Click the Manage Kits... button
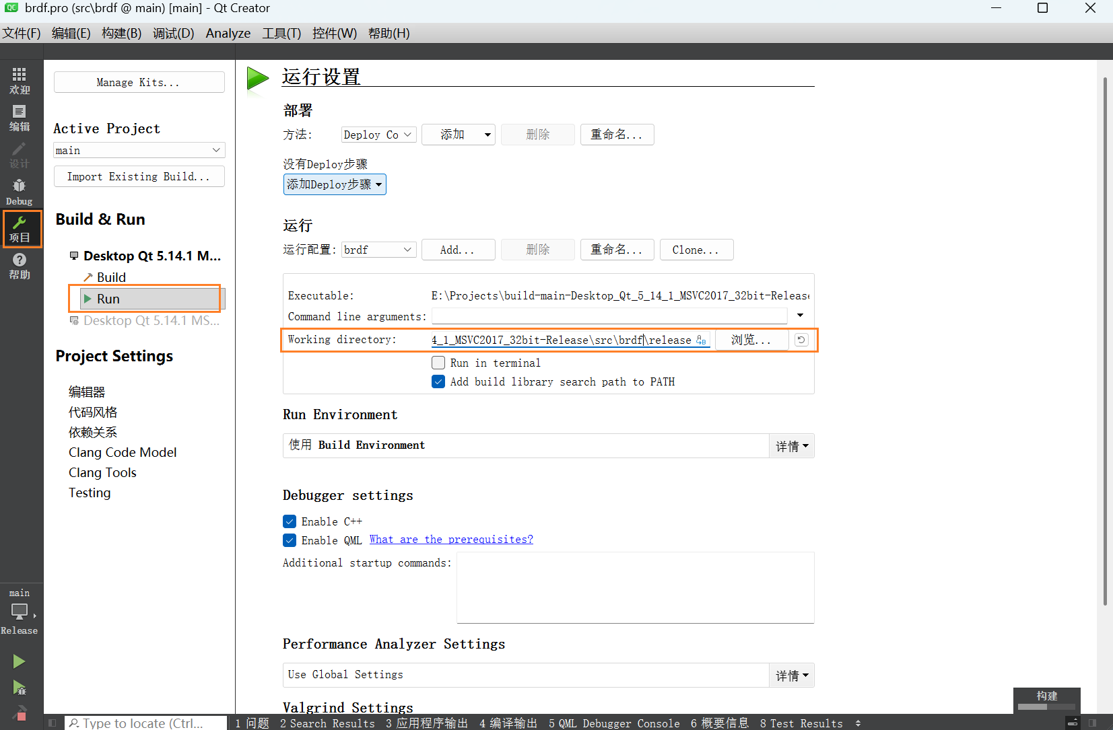1113x730 pixels. [139, 82]
